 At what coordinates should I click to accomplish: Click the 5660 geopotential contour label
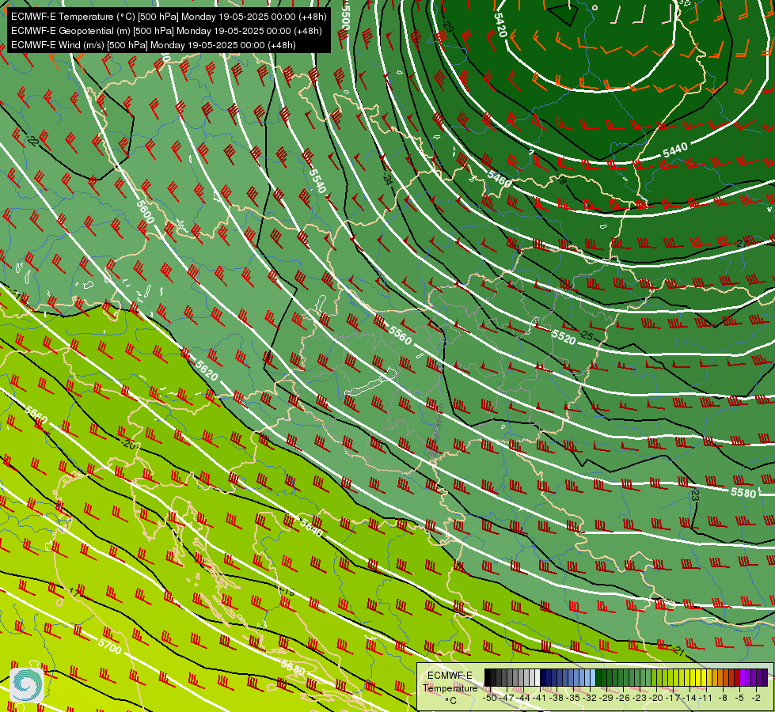(x=36, y=415)
